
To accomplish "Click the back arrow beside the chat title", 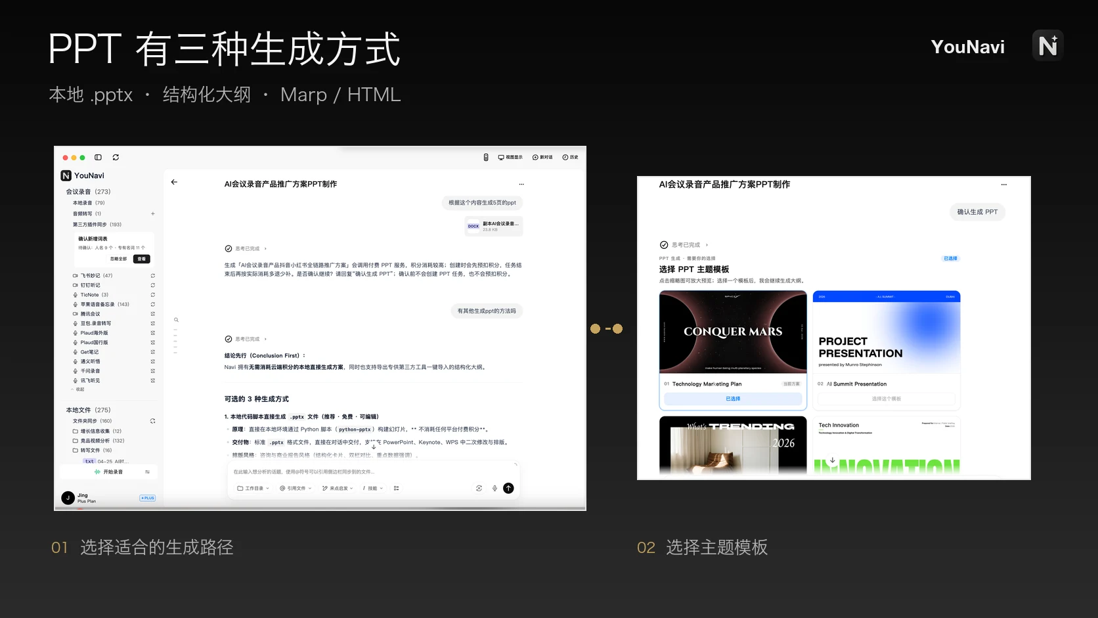I will point(174,182).
